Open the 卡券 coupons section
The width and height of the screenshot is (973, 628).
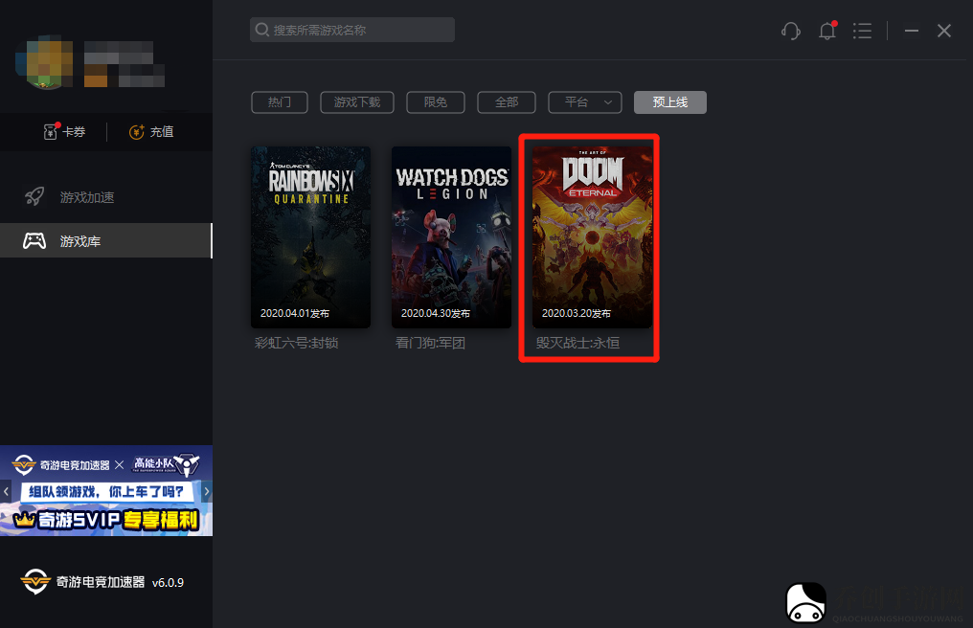coord(64,131)
